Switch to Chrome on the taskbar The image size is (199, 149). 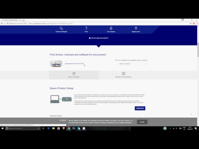coord(69,128)
